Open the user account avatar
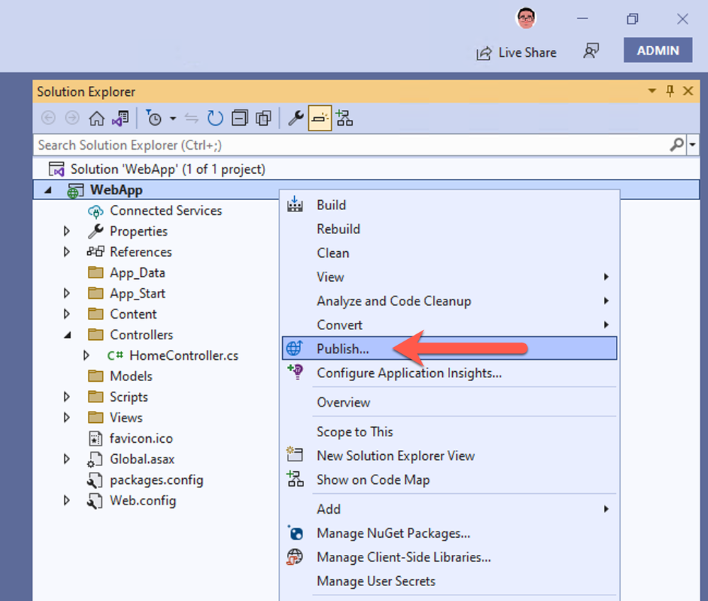Viewport: 708px width, 601px height. point(526,18)
